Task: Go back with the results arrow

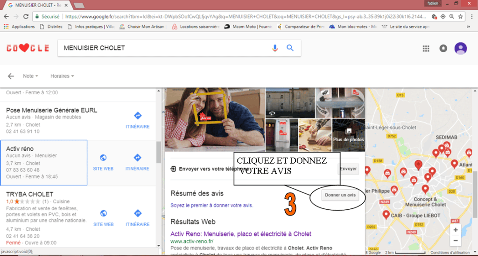Action: click(x=11, y=76)
